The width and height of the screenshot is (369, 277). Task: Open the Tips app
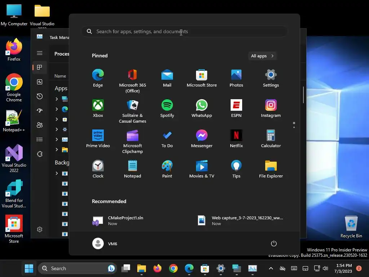pos(236,169)
